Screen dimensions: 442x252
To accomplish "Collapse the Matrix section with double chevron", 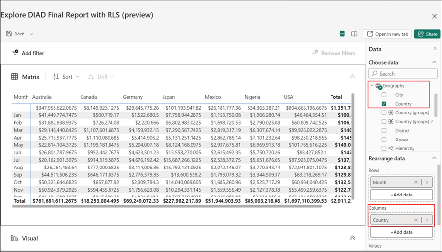I will [352, 77].
